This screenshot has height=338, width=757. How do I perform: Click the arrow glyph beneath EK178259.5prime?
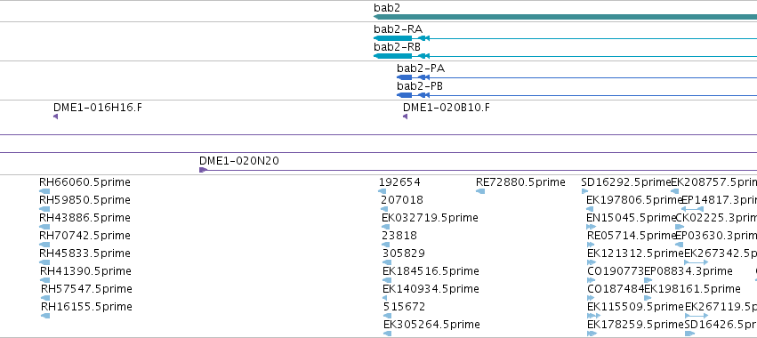[x=592, y=334]
